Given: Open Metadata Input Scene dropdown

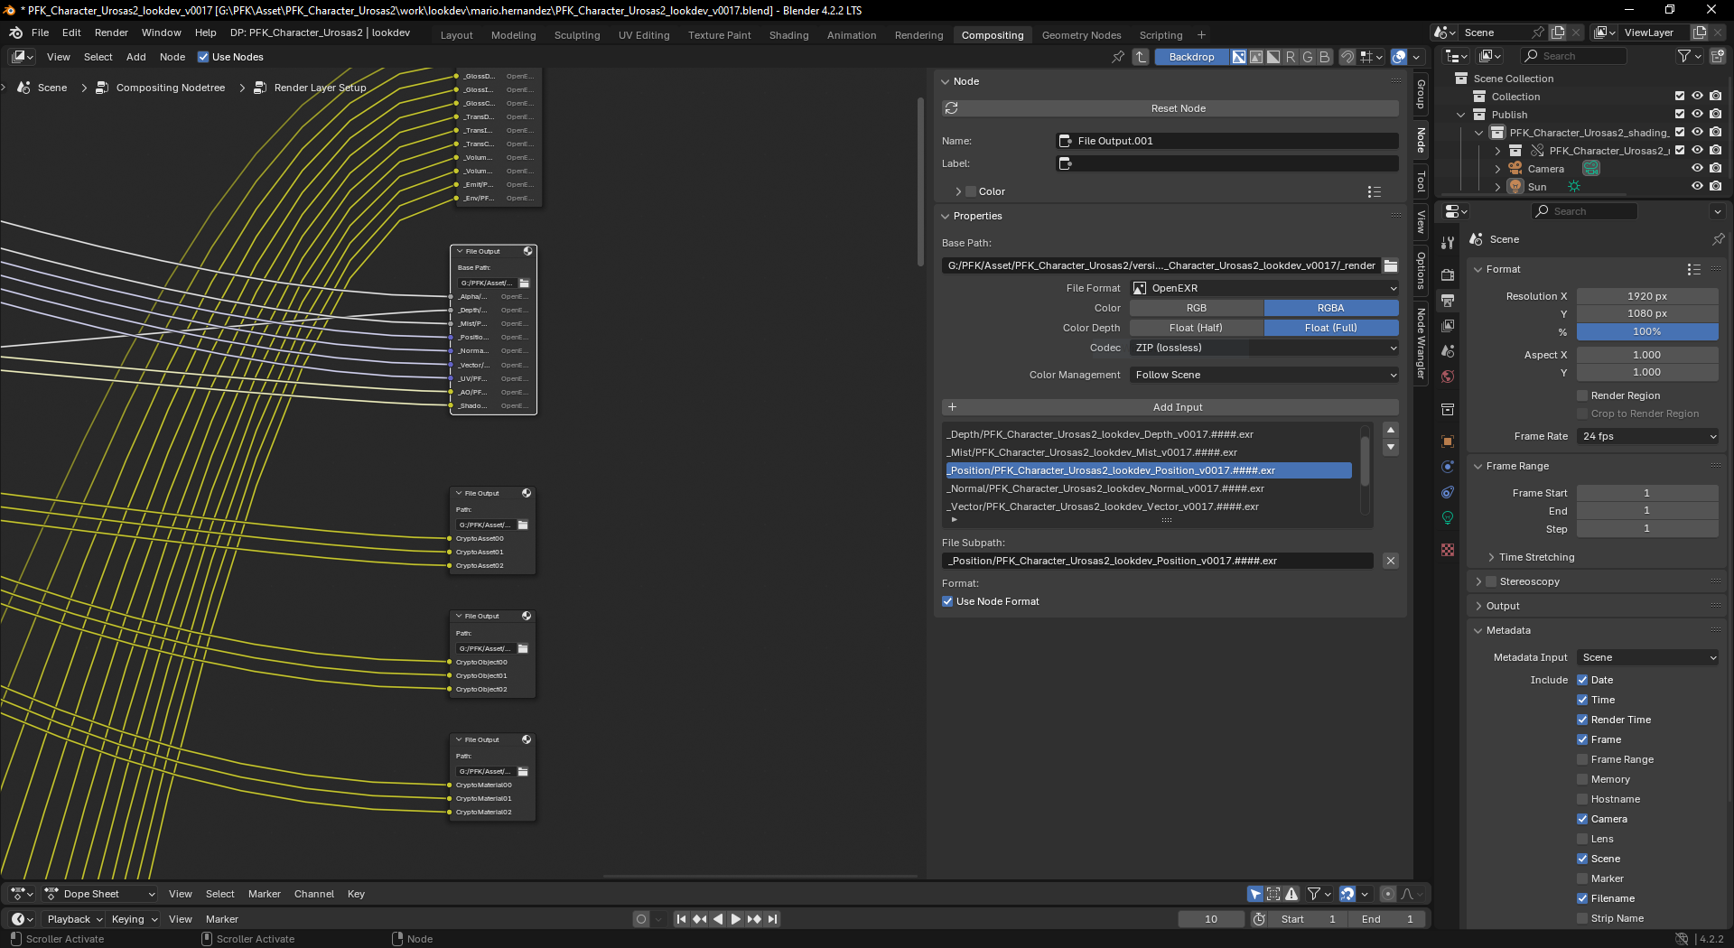Looking at the screenshot, I should [x=1647, y=657].
